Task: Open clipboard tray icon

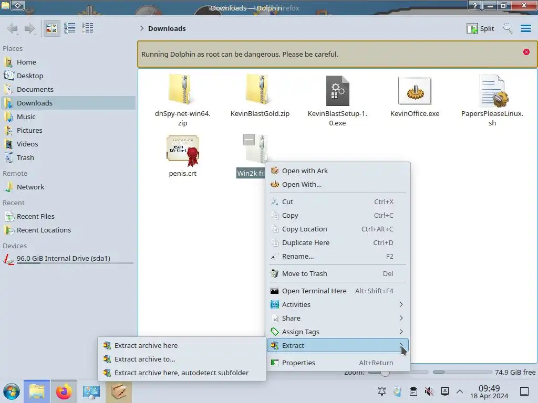Action: 413,391
